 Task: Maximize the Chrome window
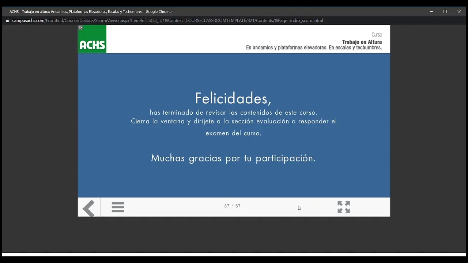coord(445,12)
